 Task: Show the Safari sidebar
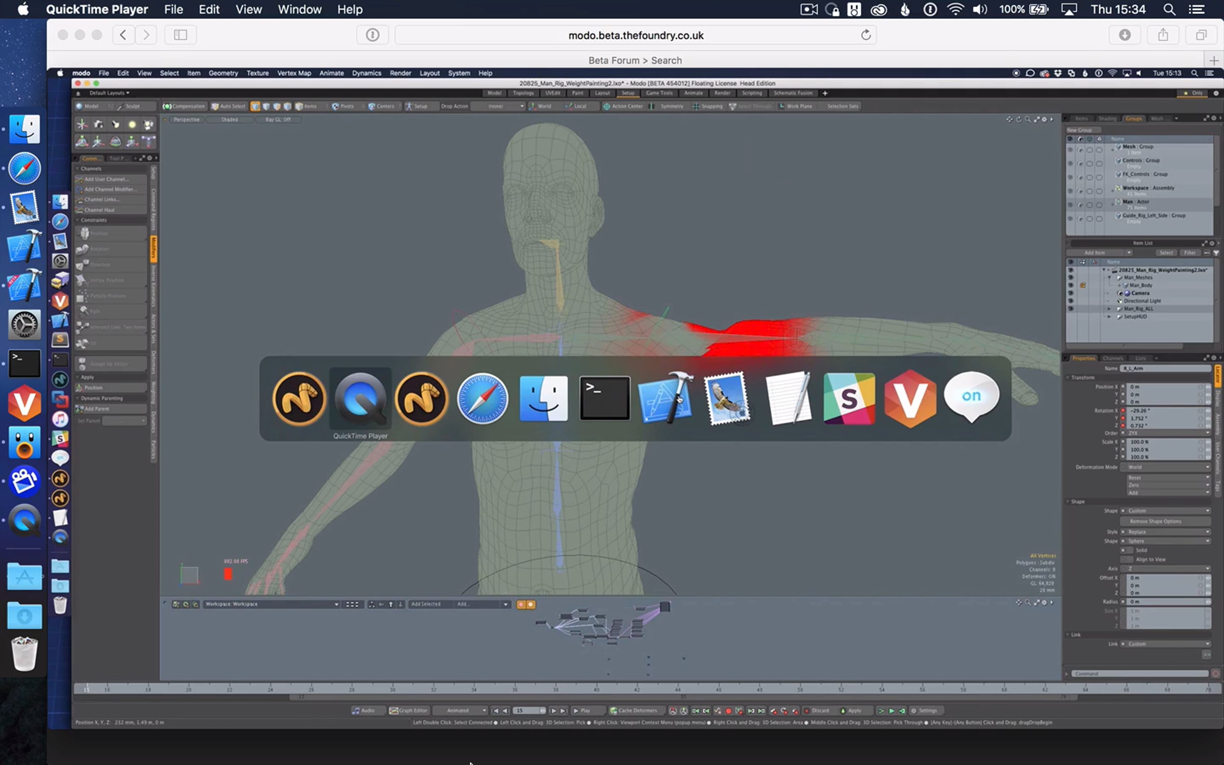coord(181,35)
